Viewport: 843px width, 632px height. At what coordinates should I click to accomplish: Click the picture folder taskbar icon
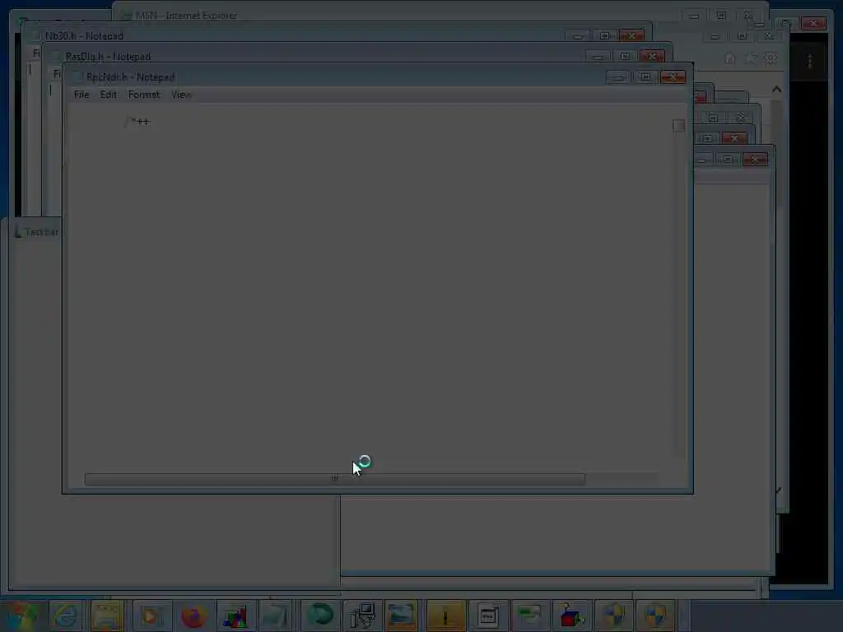point(402,616)
